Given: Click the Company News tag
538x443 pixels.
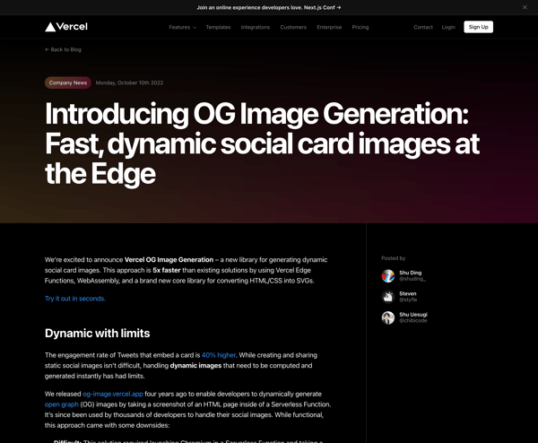Looking at the screenshot, I should point(68,83).
